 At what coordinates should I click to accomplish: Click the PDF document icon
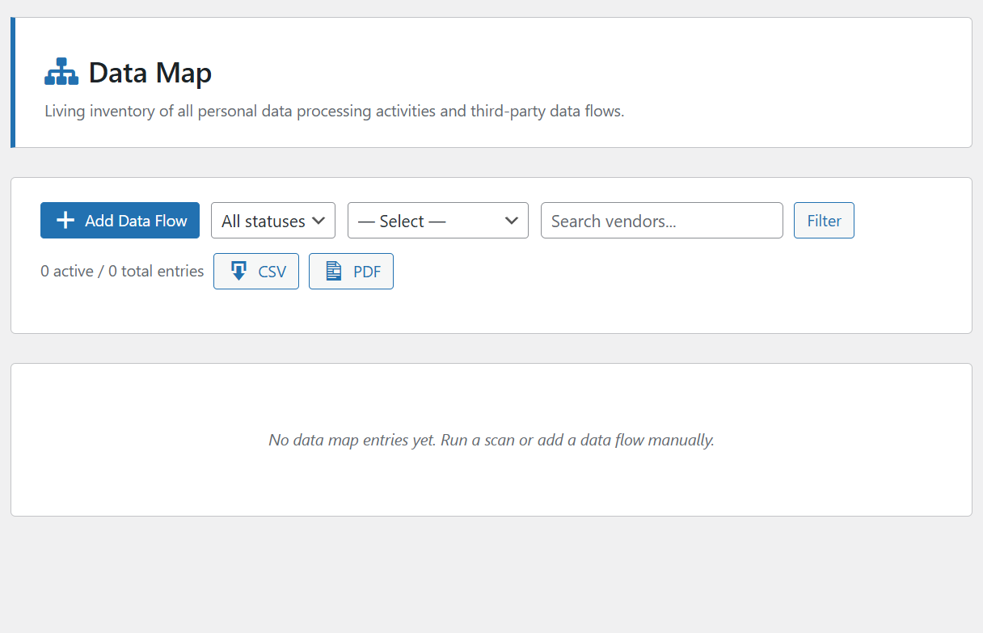click(x=334, y=272)
